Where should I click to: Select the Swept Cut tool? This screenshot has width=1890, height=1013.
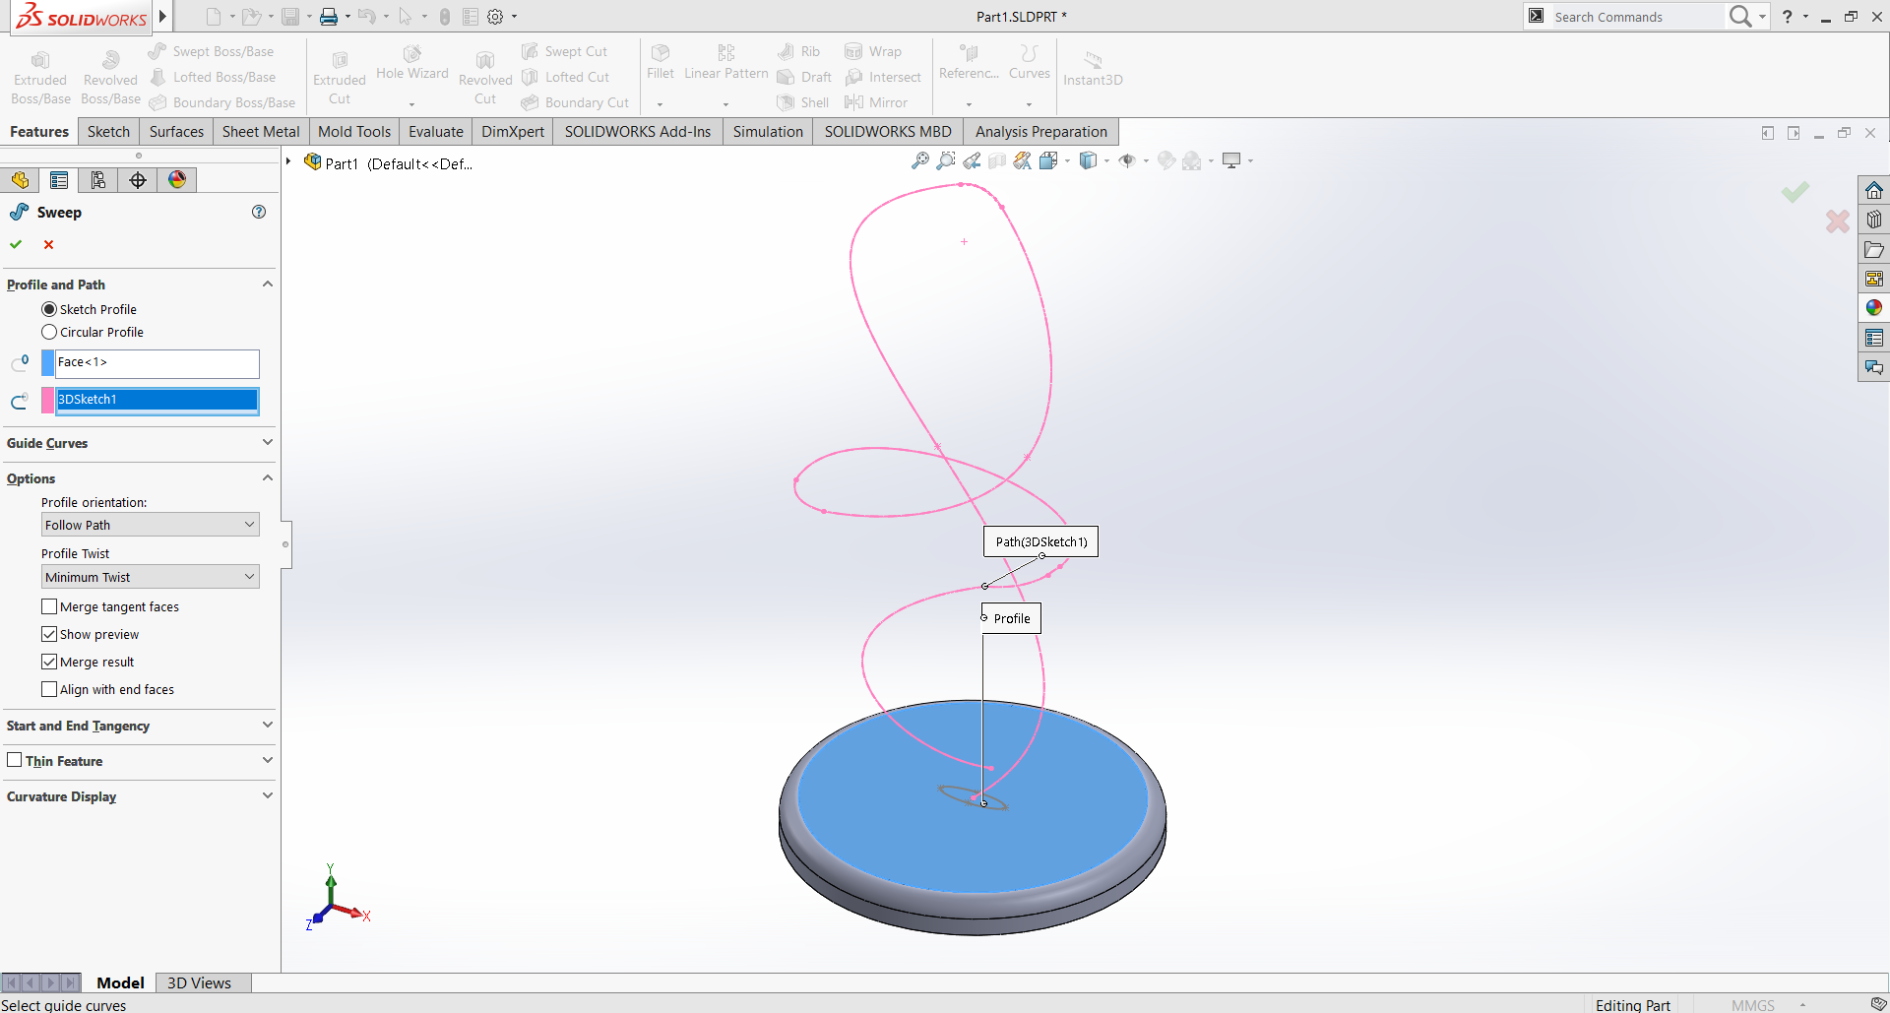[565, 50]
